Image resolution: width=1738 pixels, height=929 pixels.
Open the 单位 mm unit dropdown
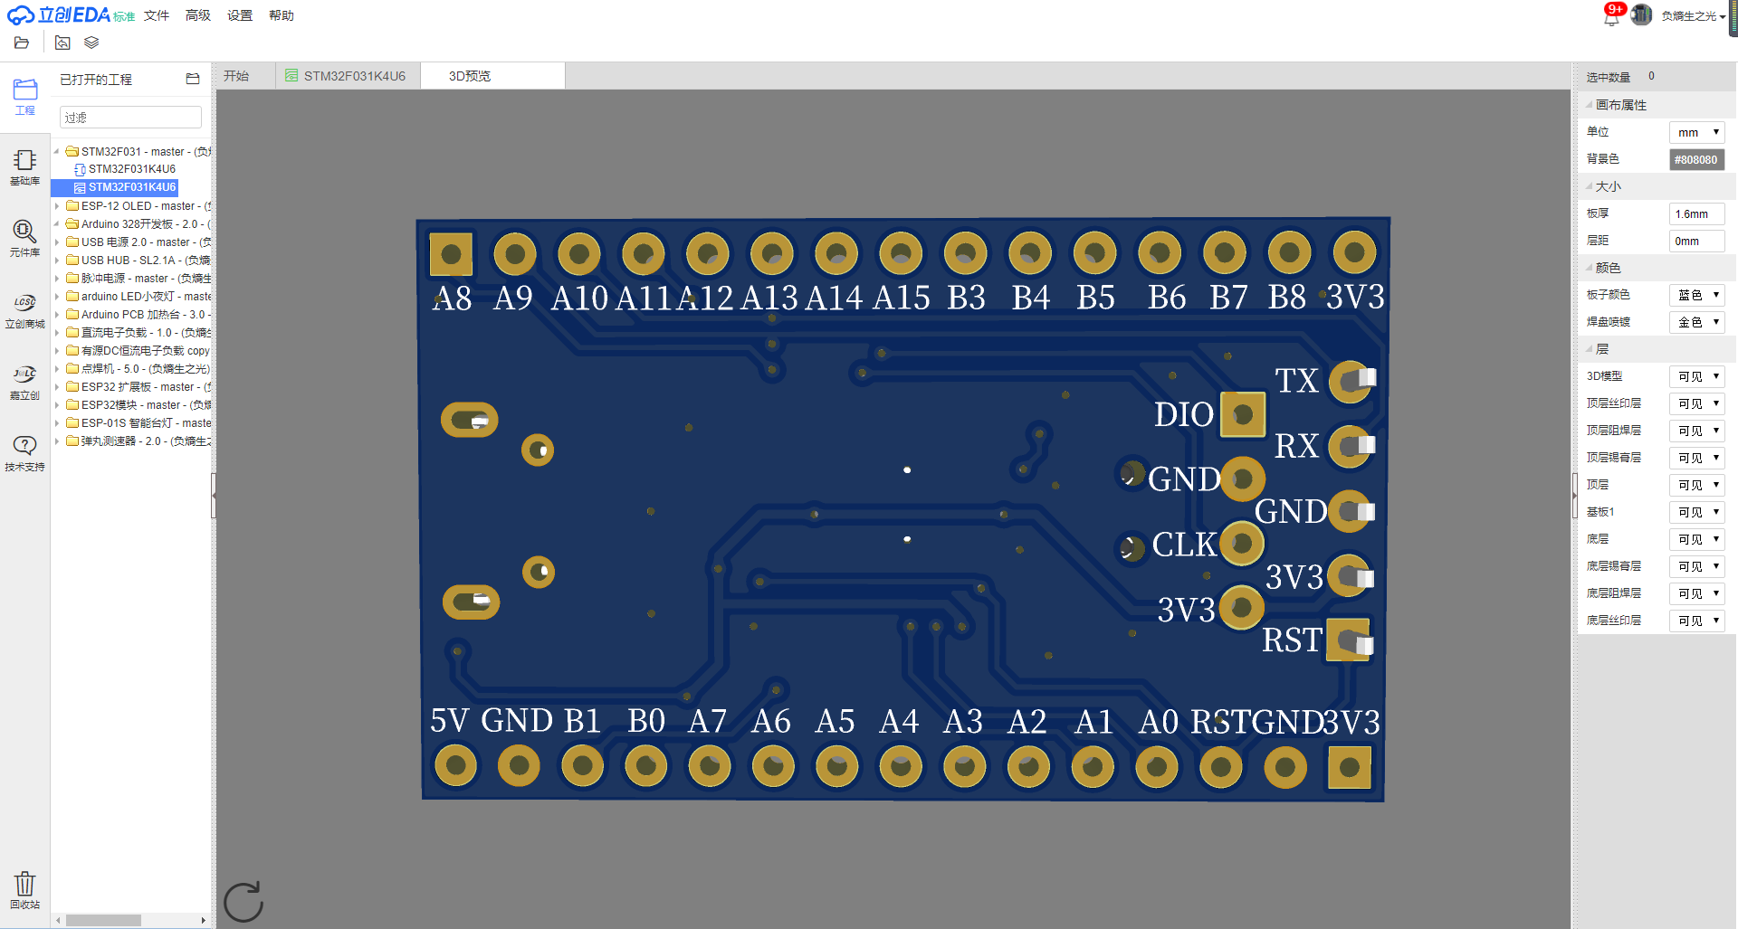point(1696,132)
